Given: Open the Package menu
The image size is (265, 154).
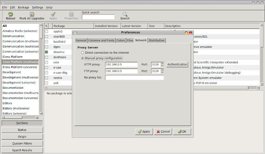Looking at the screenshot, I should 24,7.
